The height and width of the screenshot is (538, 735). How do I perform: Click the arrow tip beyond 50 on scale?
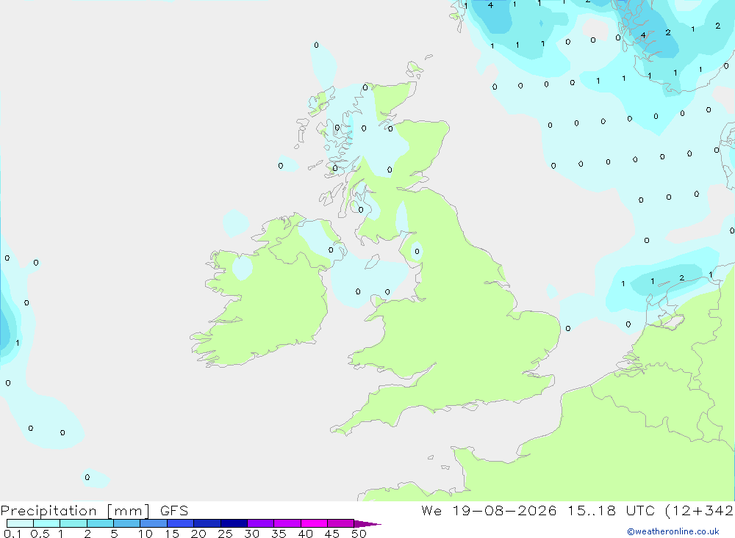click(367, 524)
